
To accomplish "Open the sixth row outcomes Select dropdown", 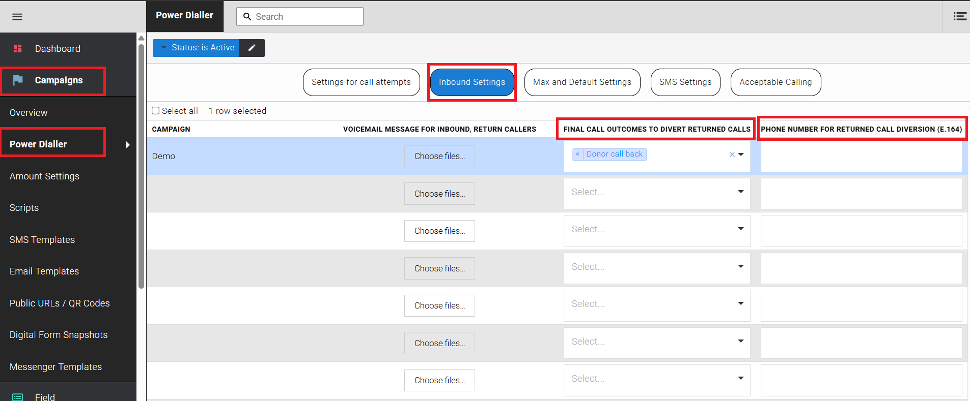I will [657, 342].
